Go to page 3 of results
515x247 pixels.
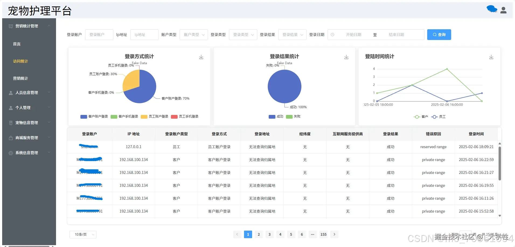click(269, 234)
